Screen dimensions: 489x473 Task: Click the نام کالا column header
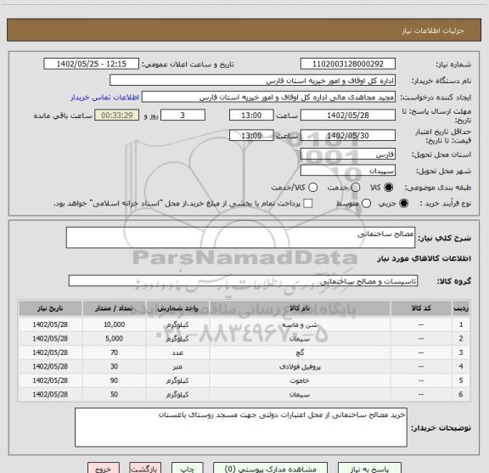[x=300, y=308]
